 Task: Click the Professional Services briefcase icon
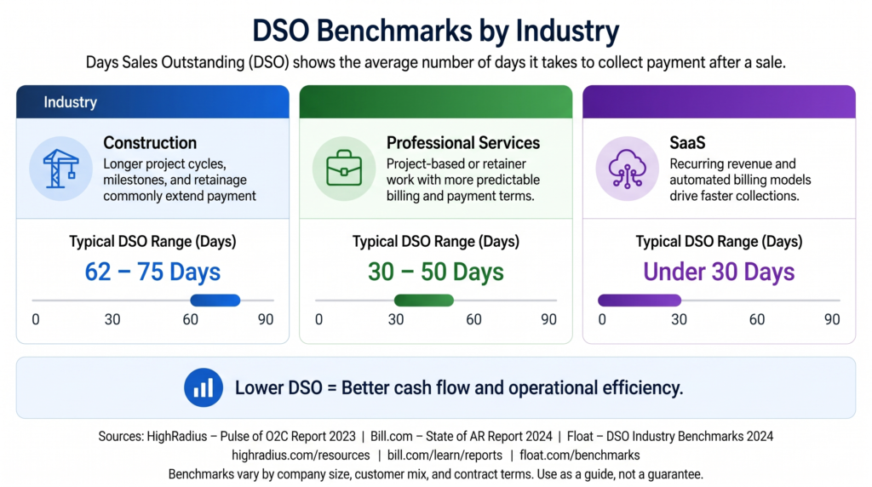click(x=344, y=169)
